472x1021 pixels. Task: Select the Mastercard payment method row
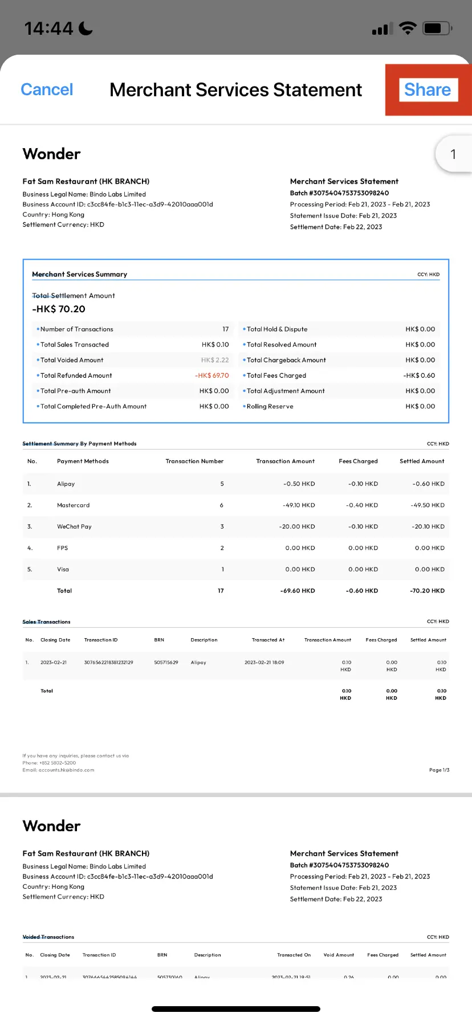coord(236,505)
